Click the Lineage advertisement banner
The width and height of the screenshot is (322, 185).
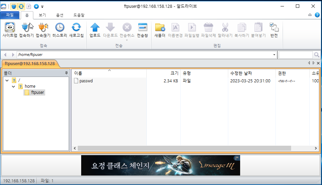tap(161, 165)
